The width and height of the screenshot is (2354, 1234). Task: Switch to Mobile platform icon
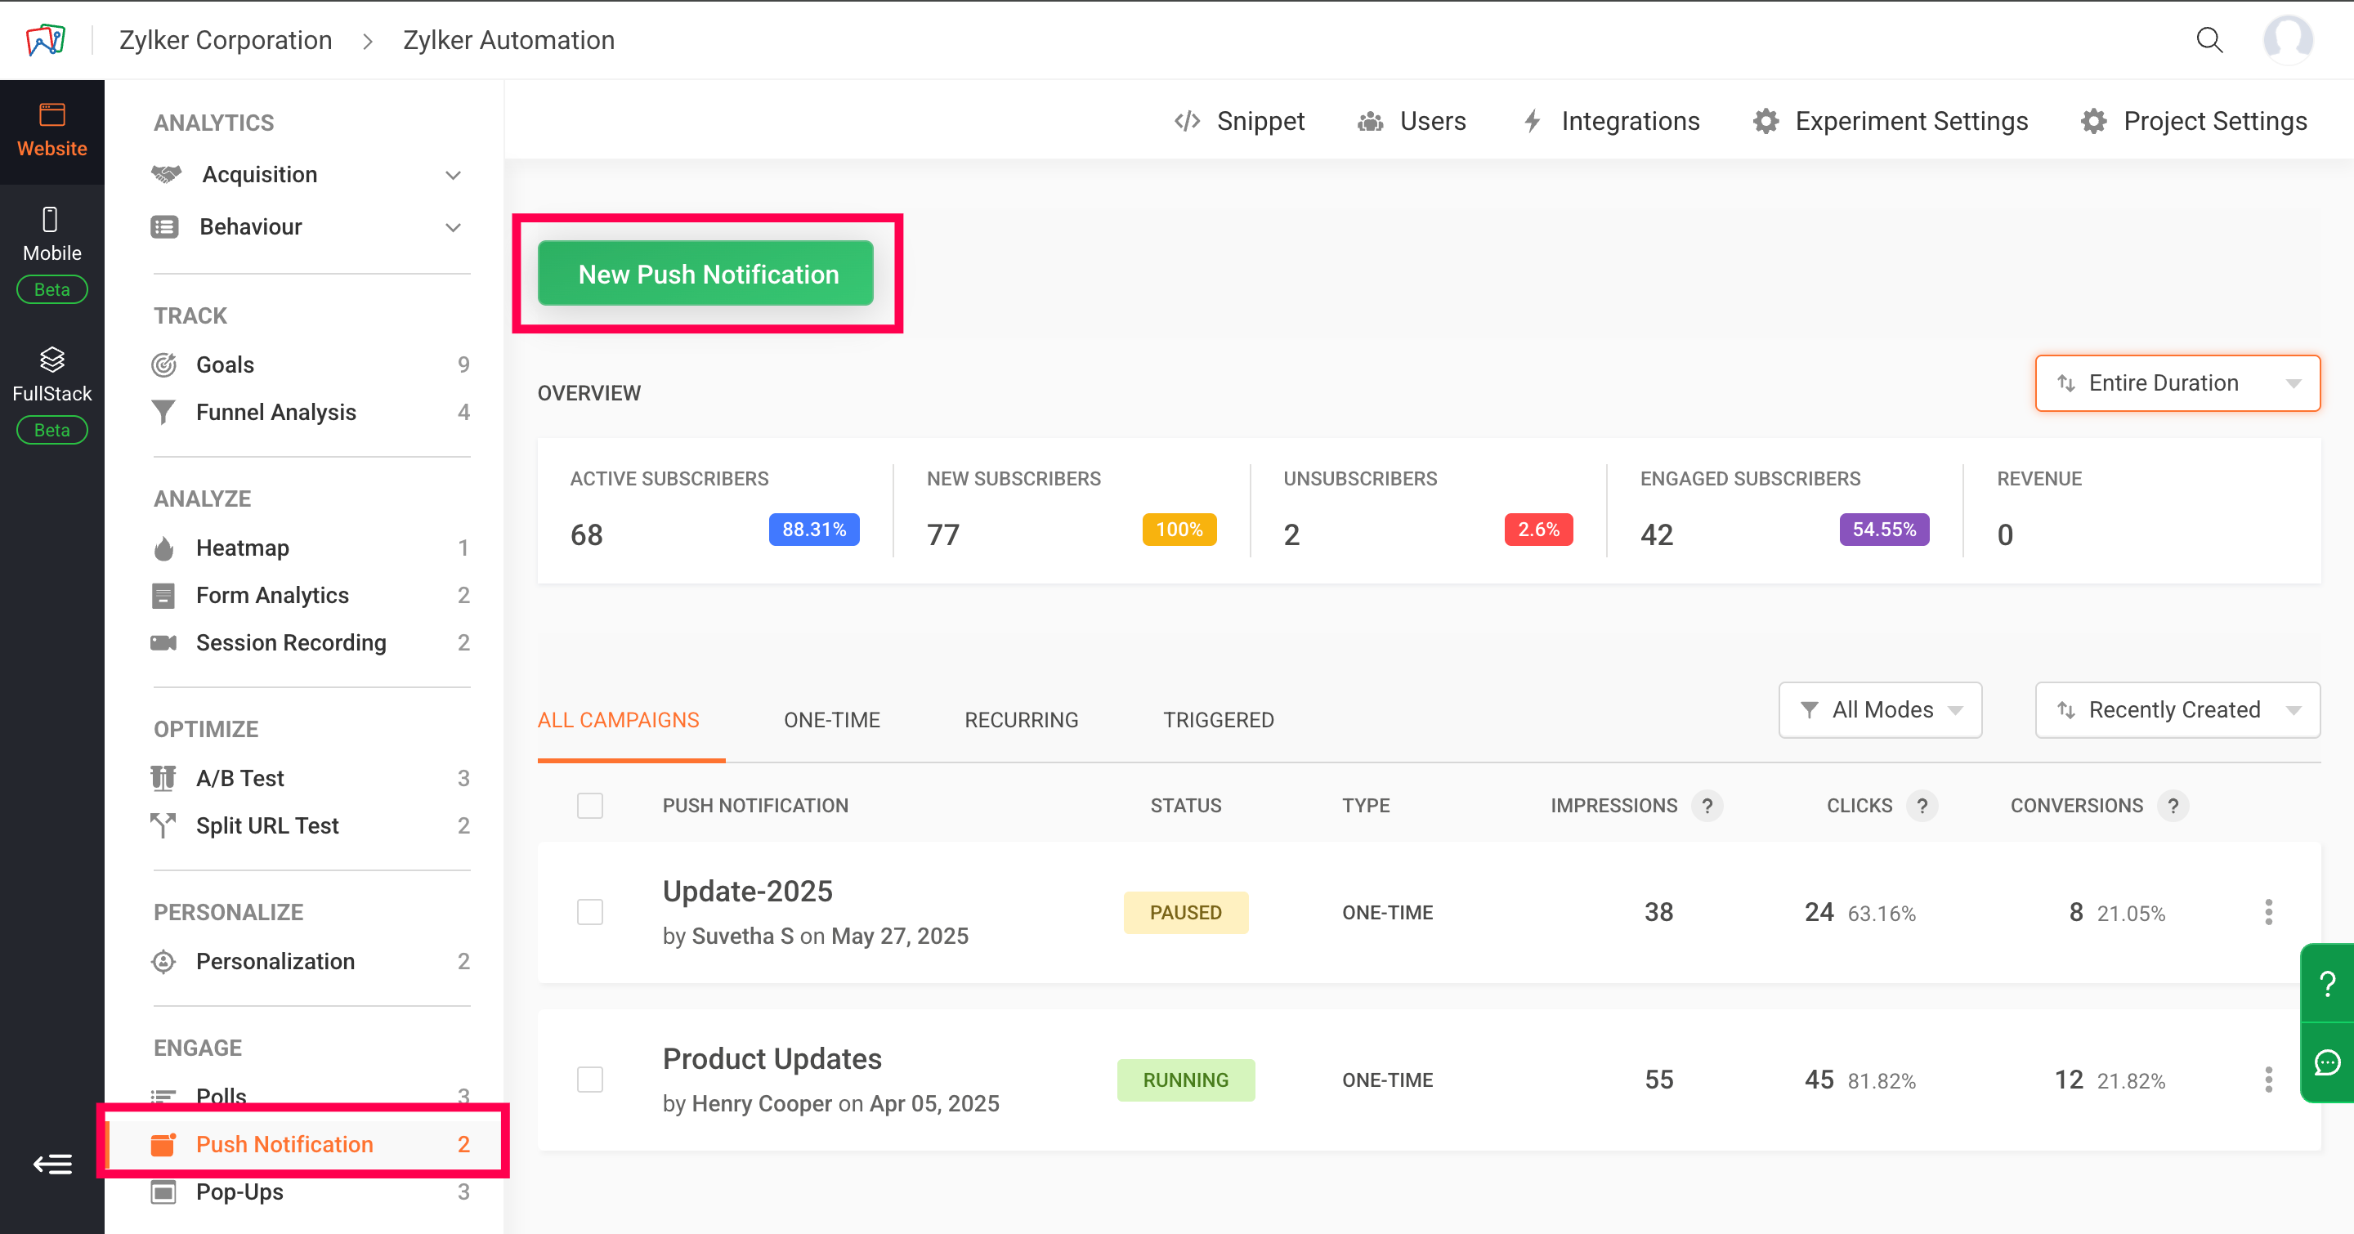tap(51, 234)
